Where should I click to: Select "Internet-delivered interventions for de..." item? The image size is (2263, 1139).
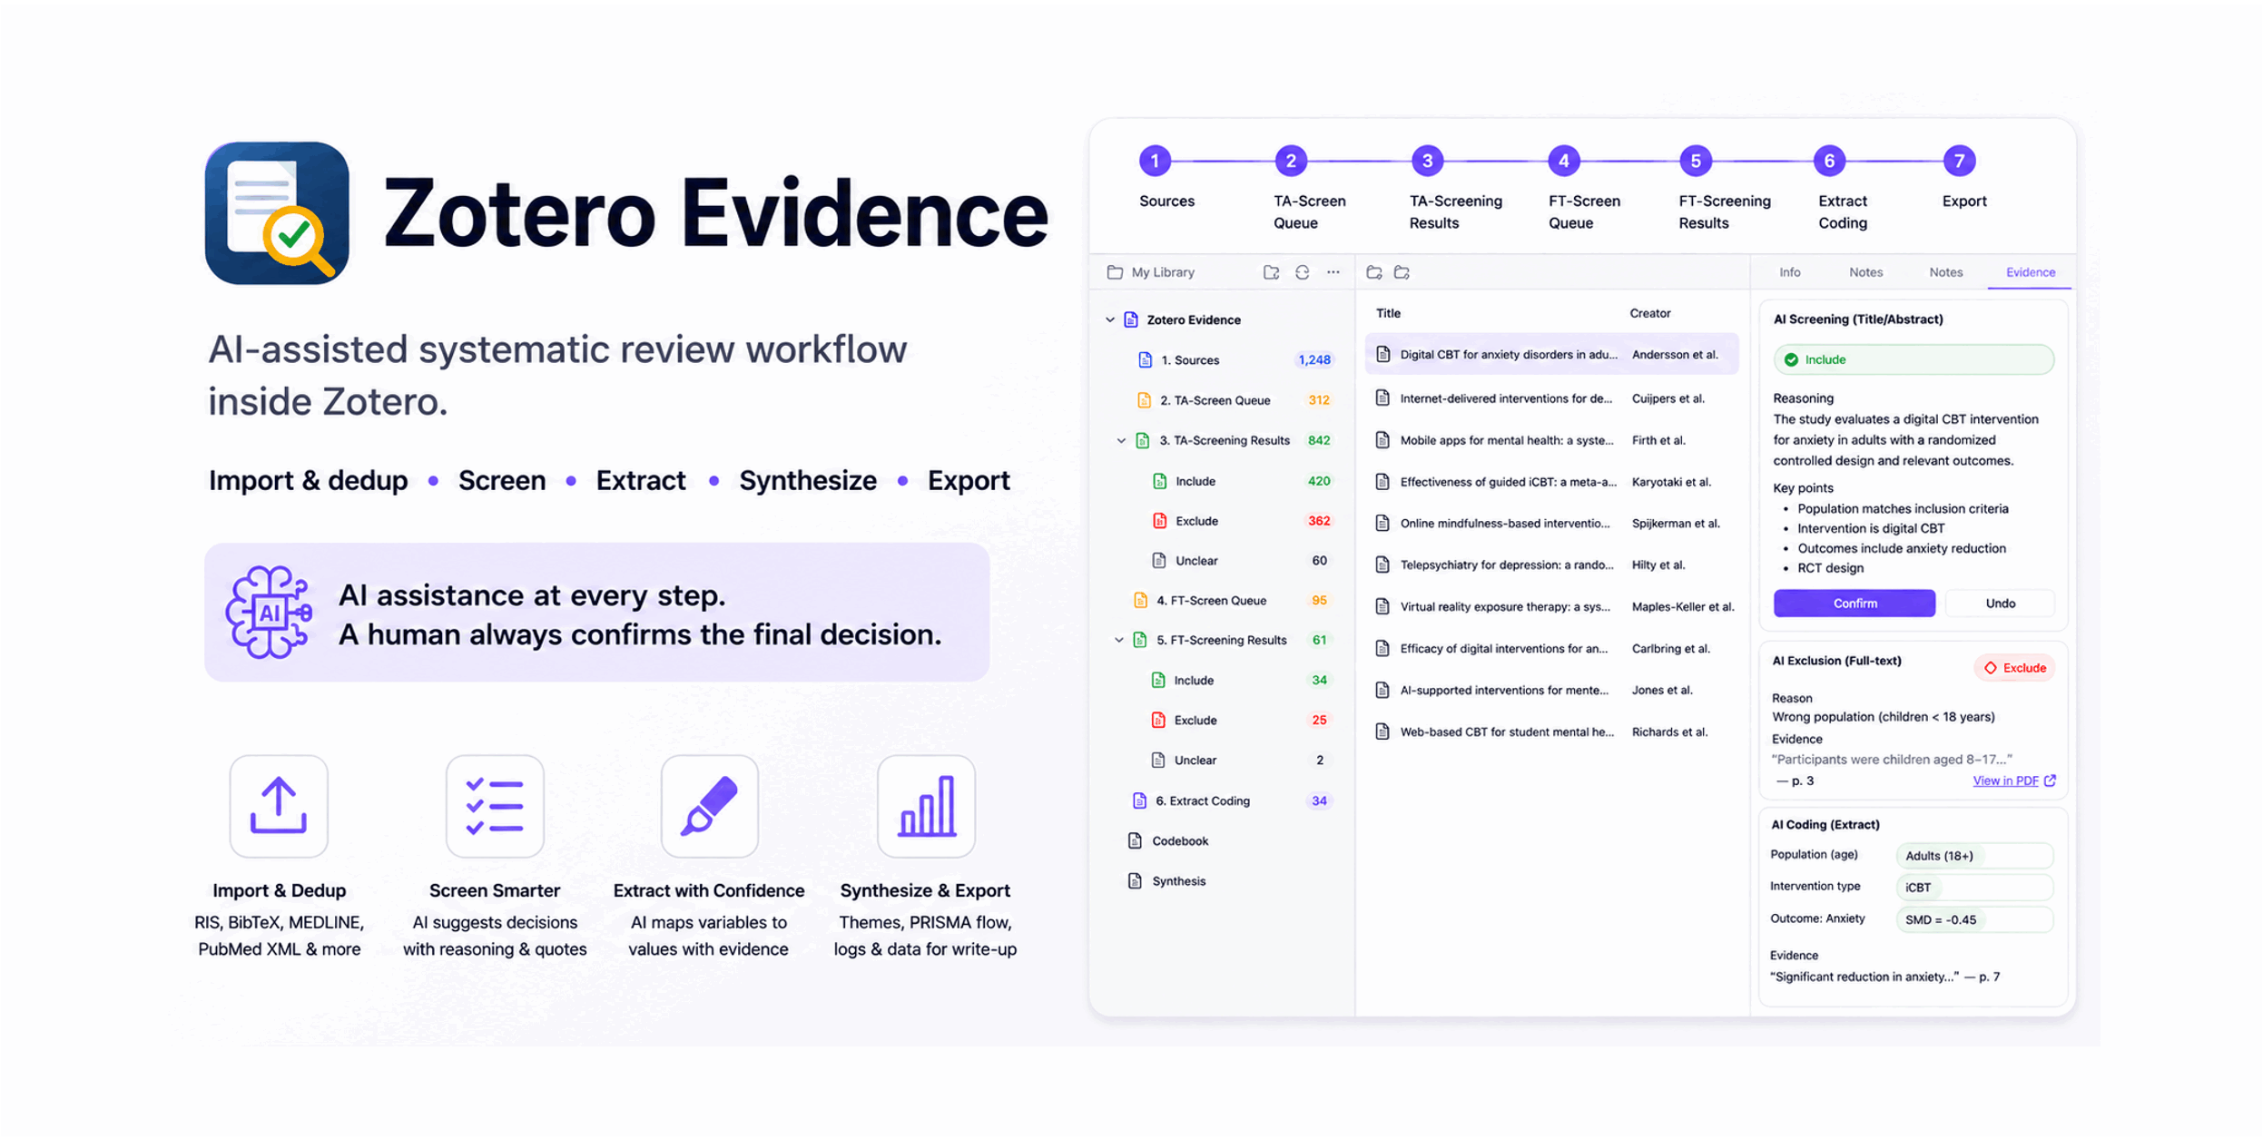click(x=1551, y=398)
